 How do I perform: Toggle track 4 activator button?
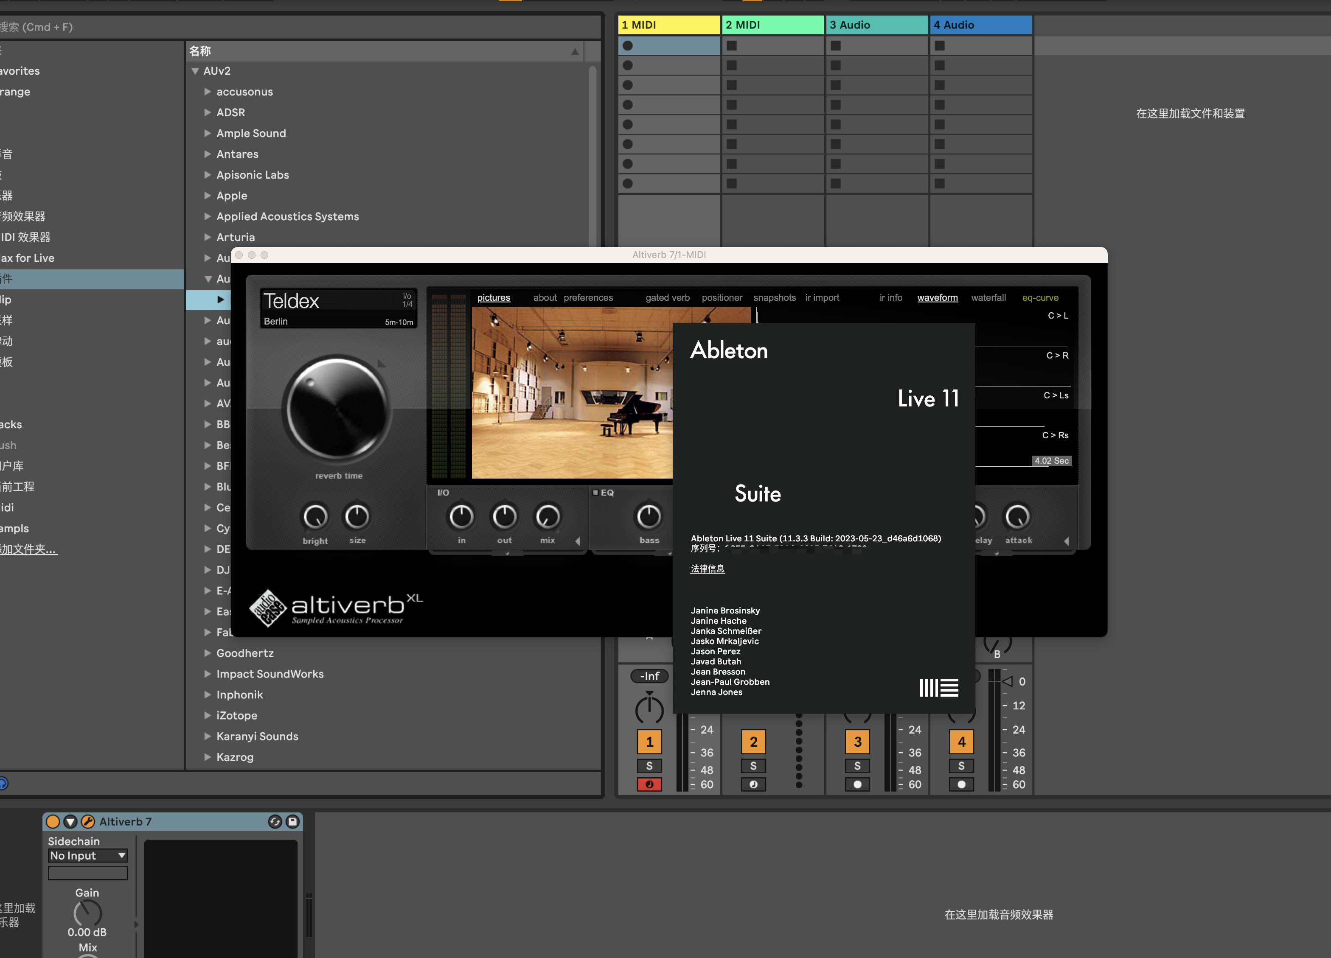pyautogui.click(x=961, y=742)
